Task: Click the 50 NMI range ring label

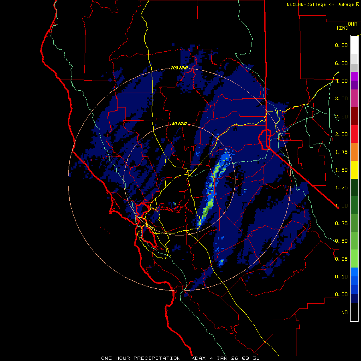Action: pyautogui.click(x=179, y=124)
